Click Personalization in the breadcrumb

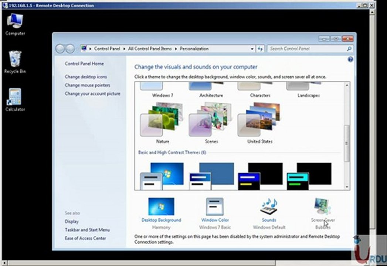194,49
